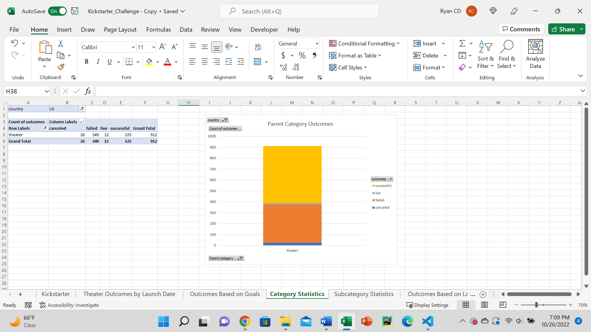591x332 pixels.
Task: Click the Share button
Action: click(x=566, y=29)
